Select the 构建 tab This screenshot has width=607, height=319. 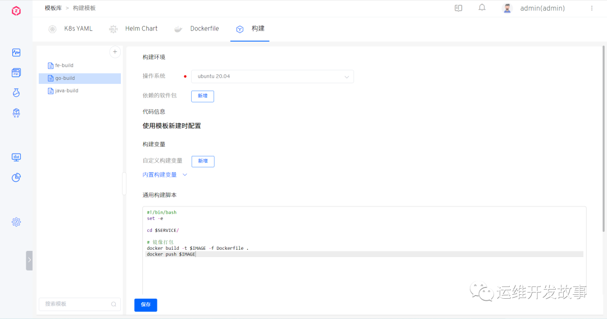(250, 29)
